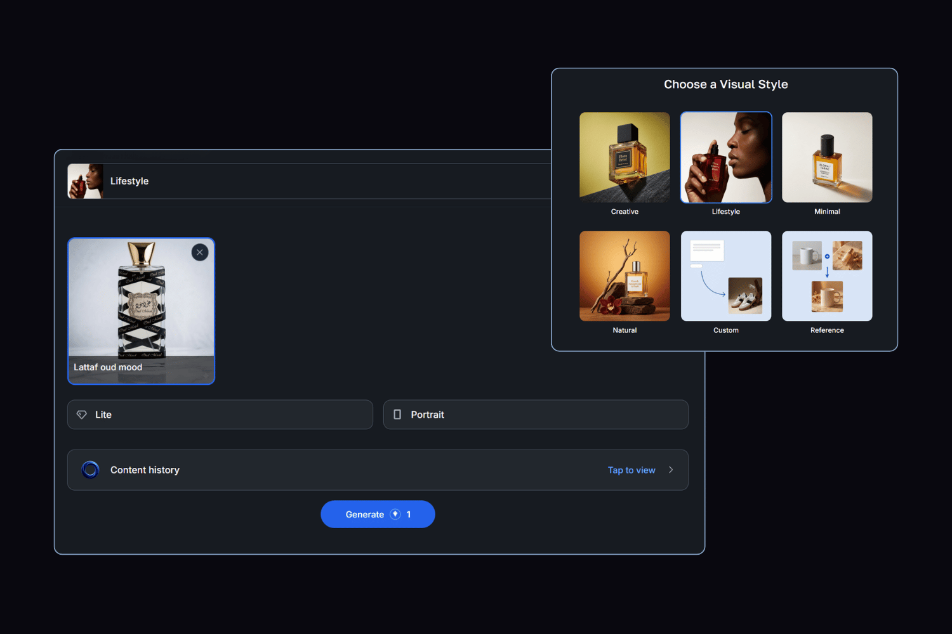
Task: Click the portrait orientation icon
Action: point(397,415)
